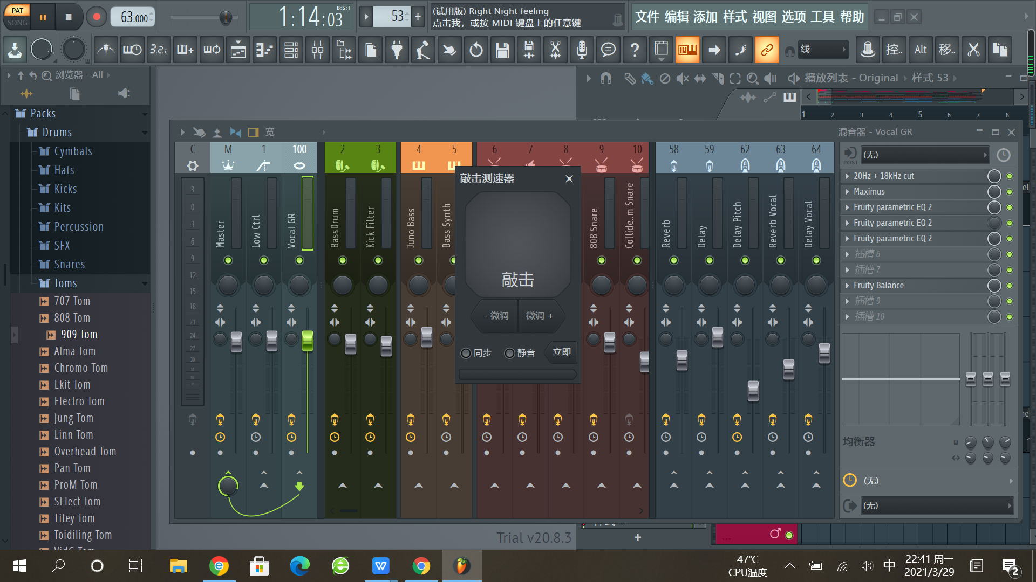The height and width of the screenshot is (582, 1036).
Task: Open the mixer view toolbar icon
Action: [317, 50]
